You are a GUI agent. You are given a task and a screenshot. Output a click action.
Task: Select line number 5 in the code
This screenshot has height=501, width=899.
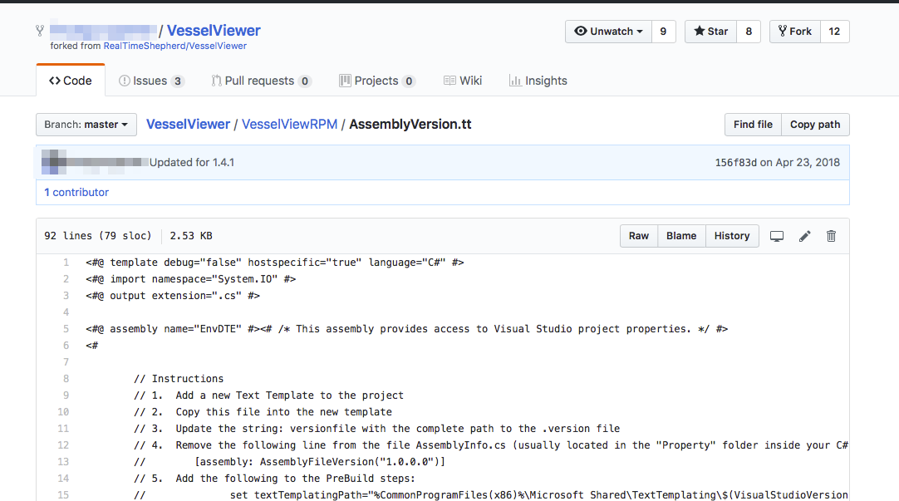pos(66,329)
